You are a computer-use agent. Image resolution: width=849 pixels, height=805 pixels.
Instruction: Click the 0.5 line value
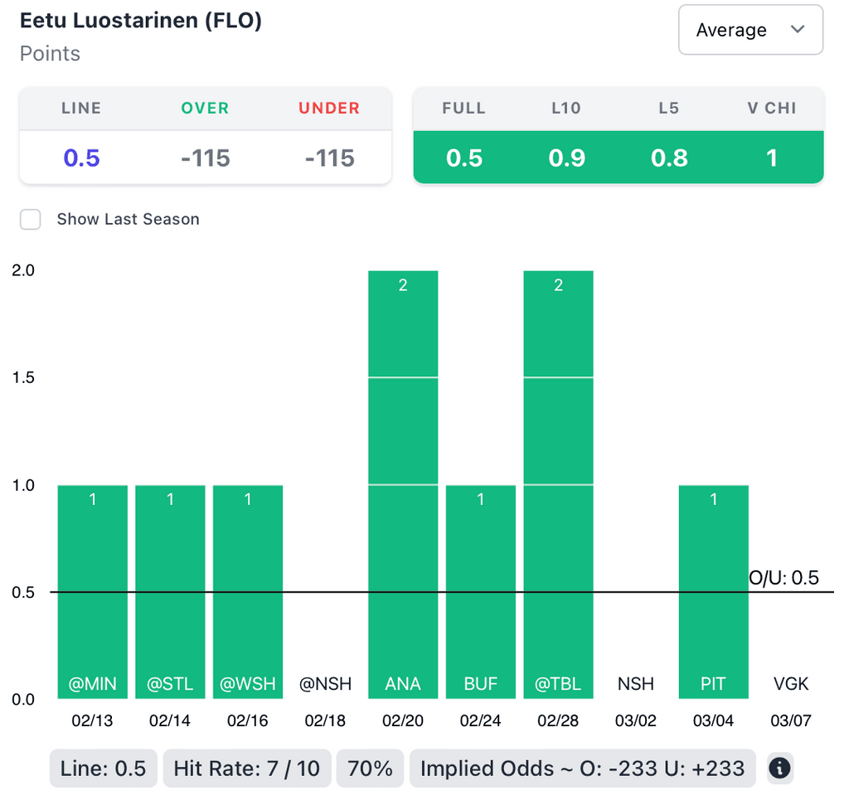[x=81, y=158]
